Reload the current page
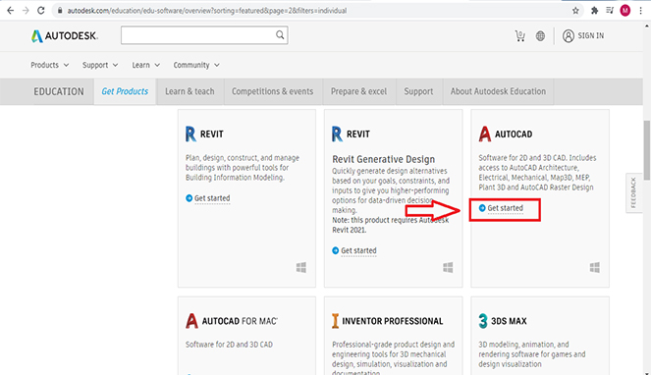 coord(40,11)
